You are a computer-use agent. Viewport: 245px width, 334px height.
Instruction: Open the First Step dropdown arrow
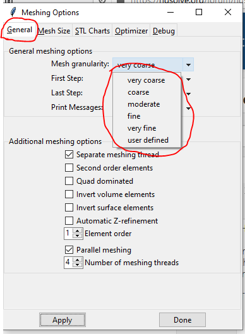[x=188, y=80]
